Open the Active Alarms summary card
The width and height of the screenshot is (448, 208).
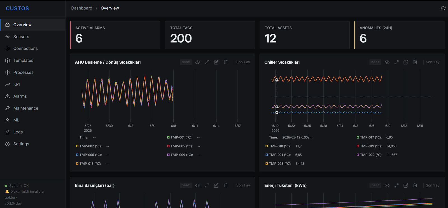point(115,35)
